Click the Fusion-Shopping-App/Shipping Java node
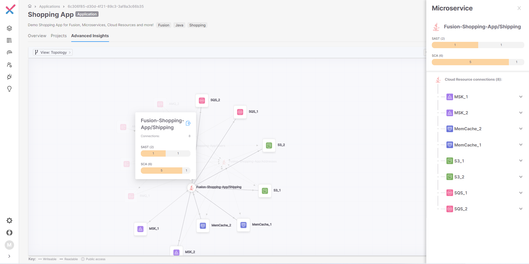Screen dimensions: 529x264 coord(191,187)
